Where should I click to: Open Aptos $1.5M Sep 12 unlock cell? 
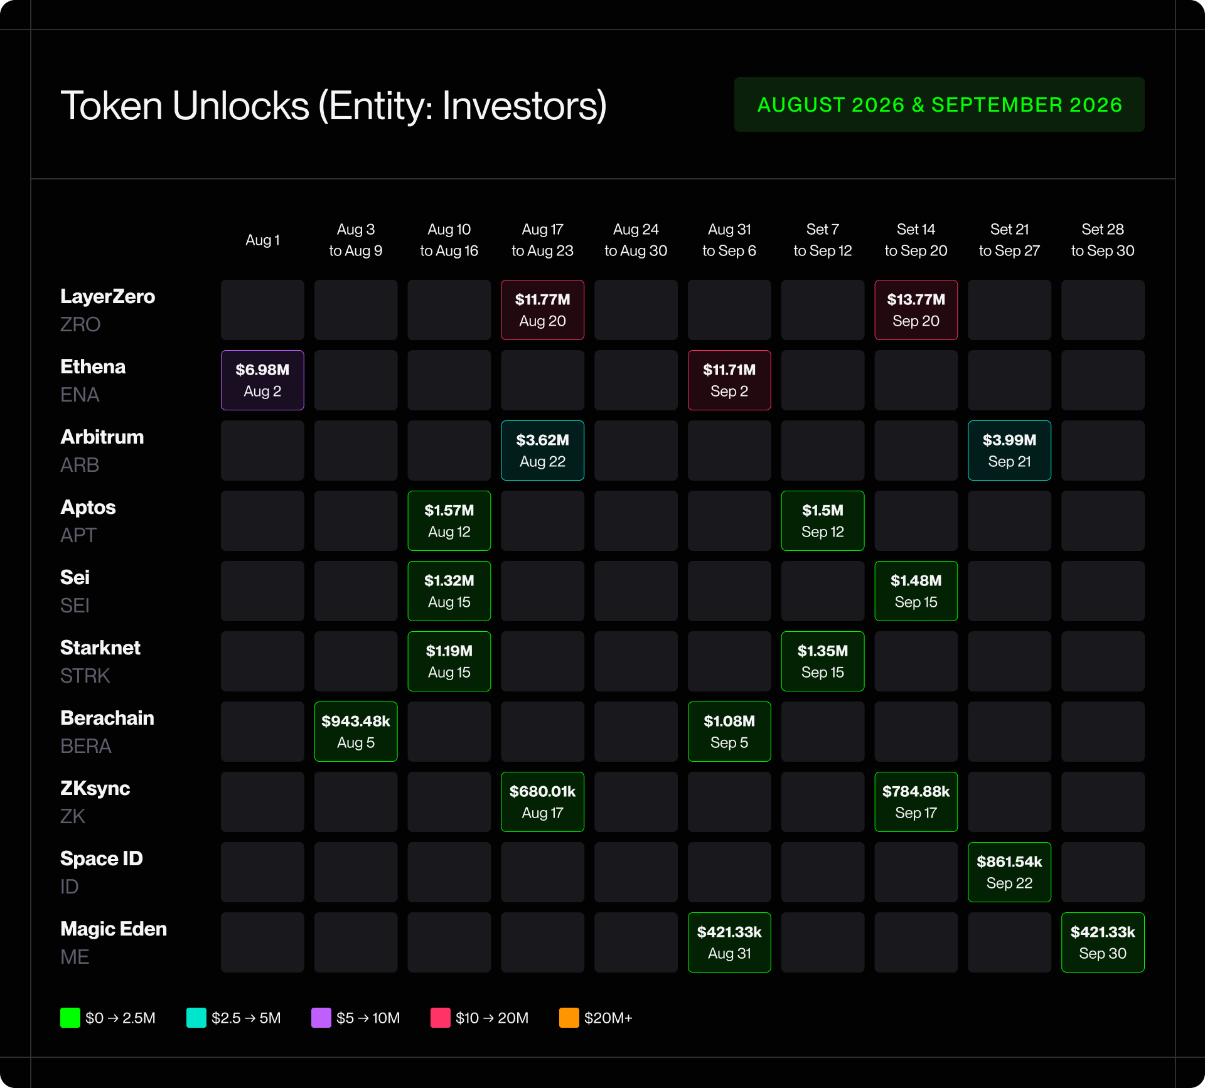(823, 521)
